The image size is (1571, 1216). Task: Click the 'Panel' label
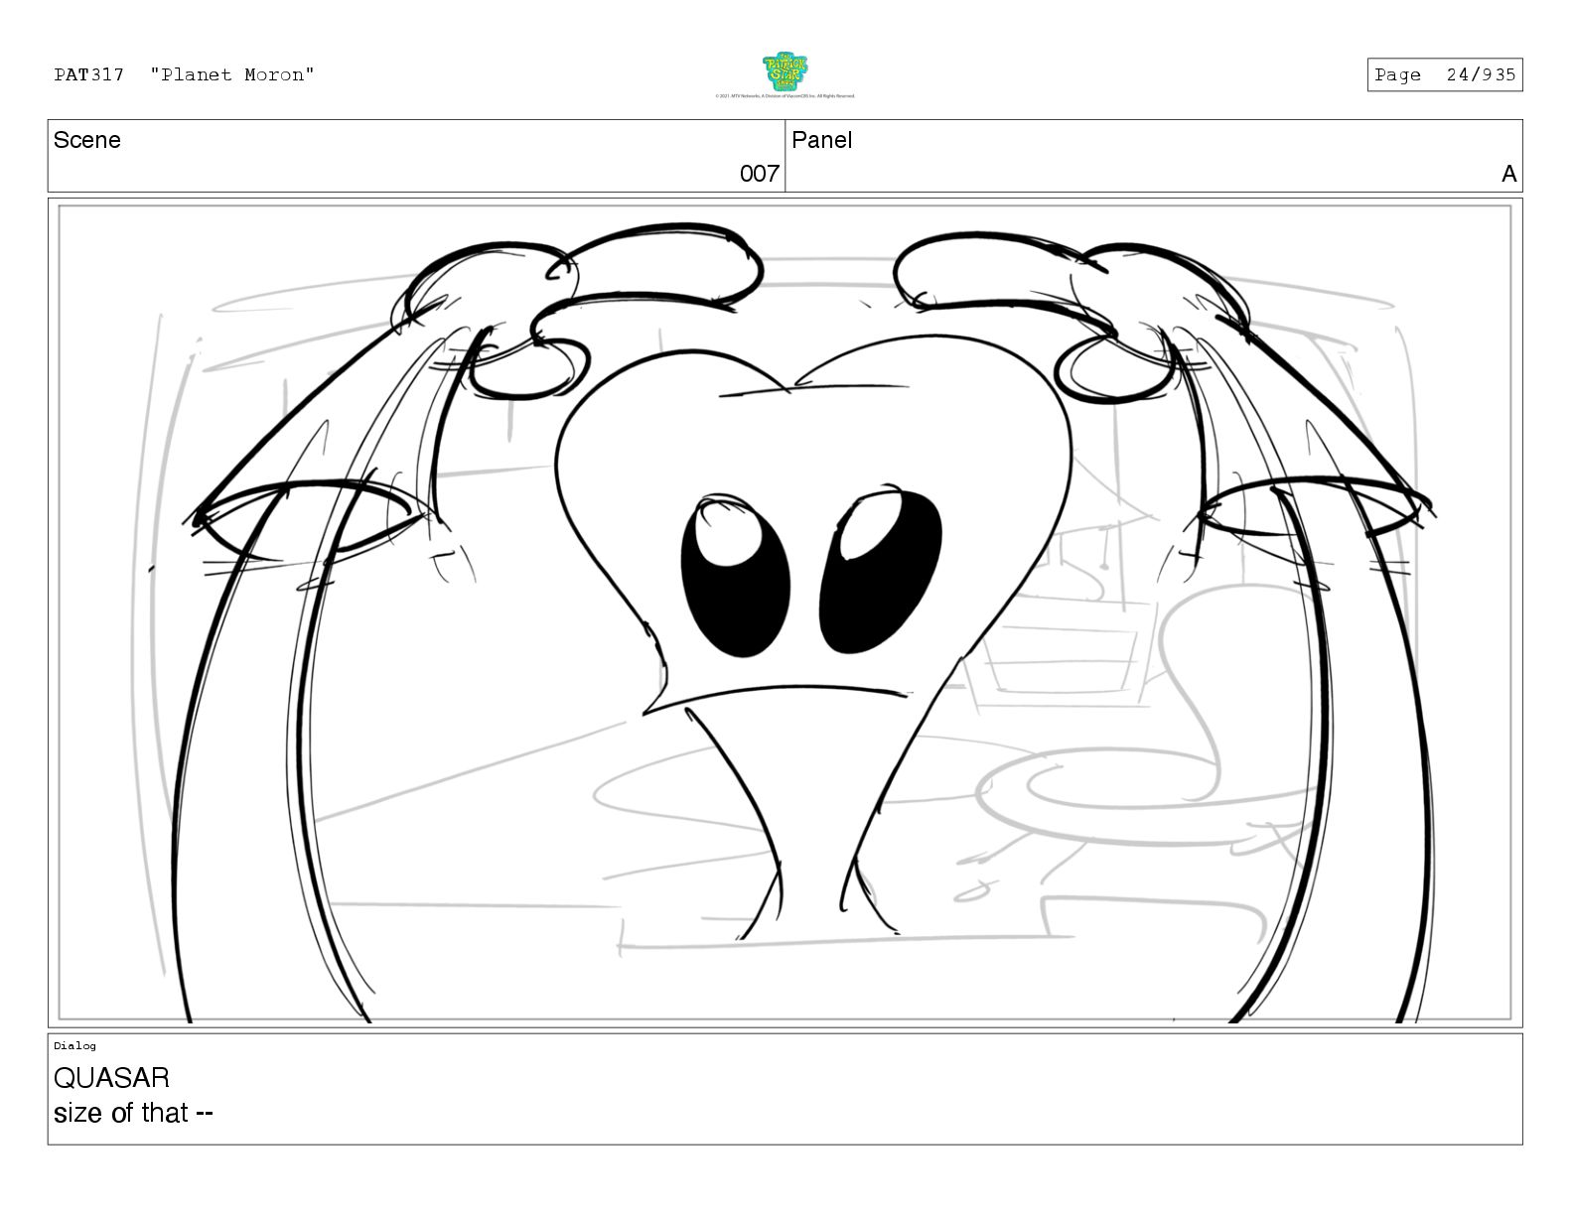pos(822,140)
